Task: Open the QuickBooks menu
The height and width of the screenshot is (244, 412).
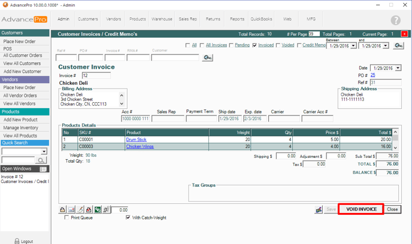Action: pos(260,19)
